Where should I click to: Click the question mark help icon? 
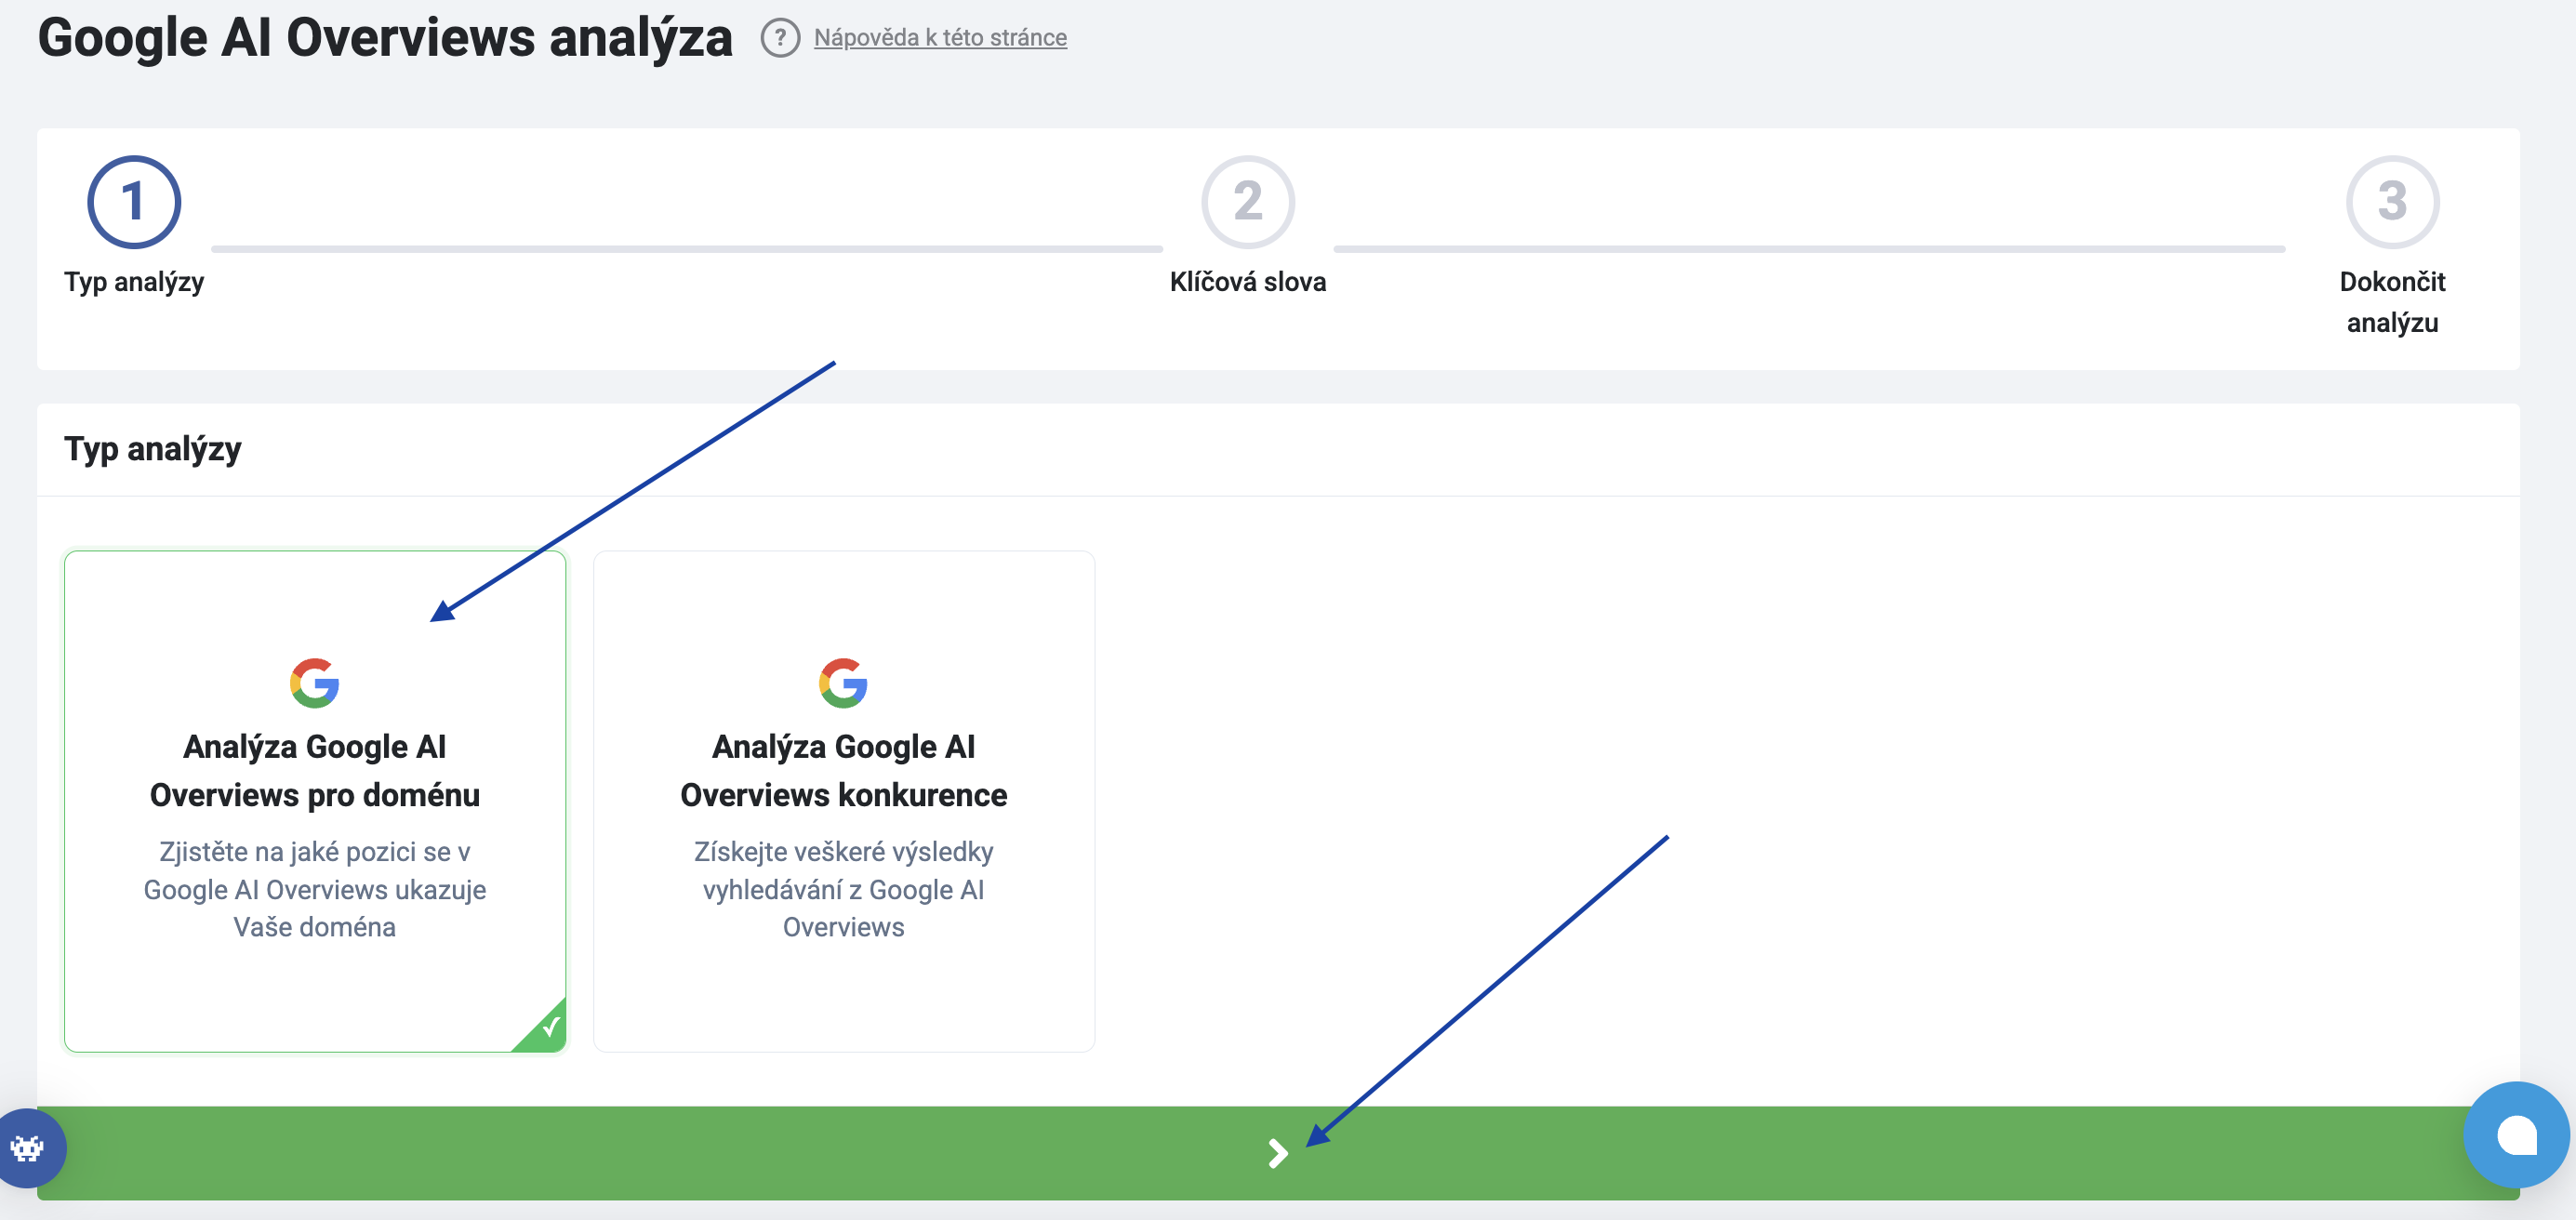(779, 38)
